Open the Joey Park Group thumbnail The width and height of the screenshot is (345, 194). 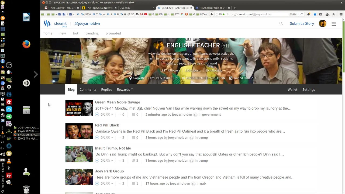(x=79, y=177)
